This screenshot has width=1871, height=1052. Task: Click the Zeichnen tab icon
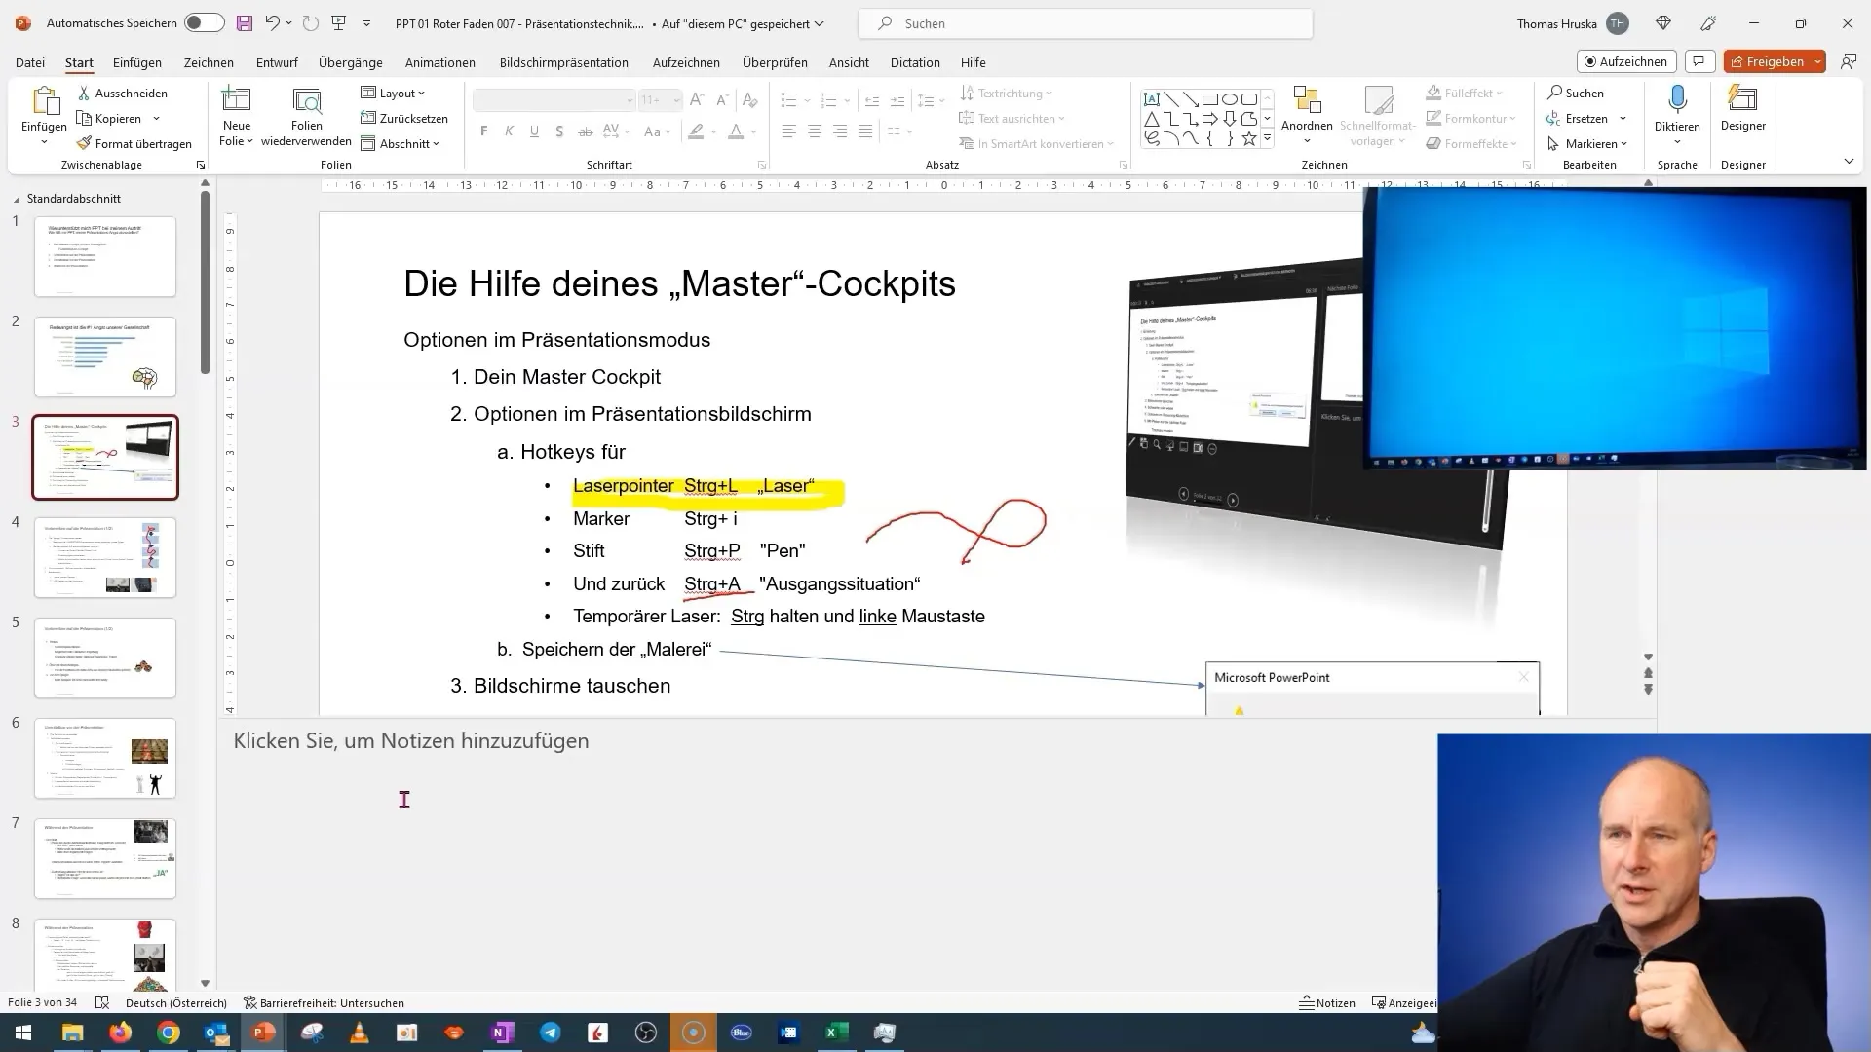(x=209, y=61)
